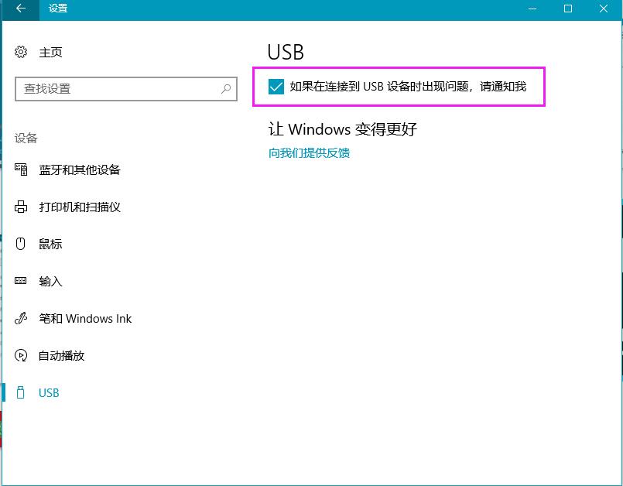
Task: Click the gear icon beside 主页
Action: click(20, 52)
